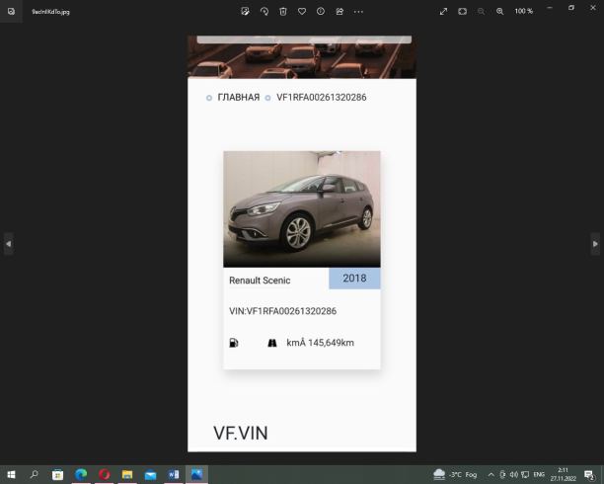Click the Renault Scenic title
The width and height of the screenshot is (604, 484).
point(260,281)
